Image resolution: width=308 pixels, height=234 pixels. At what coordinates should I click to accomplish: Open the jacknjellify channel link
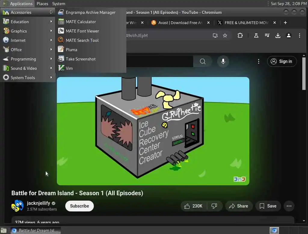pos(38,203)
